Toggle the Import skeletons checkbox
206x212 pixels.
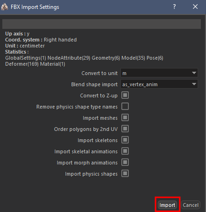[x=125, y=140]
